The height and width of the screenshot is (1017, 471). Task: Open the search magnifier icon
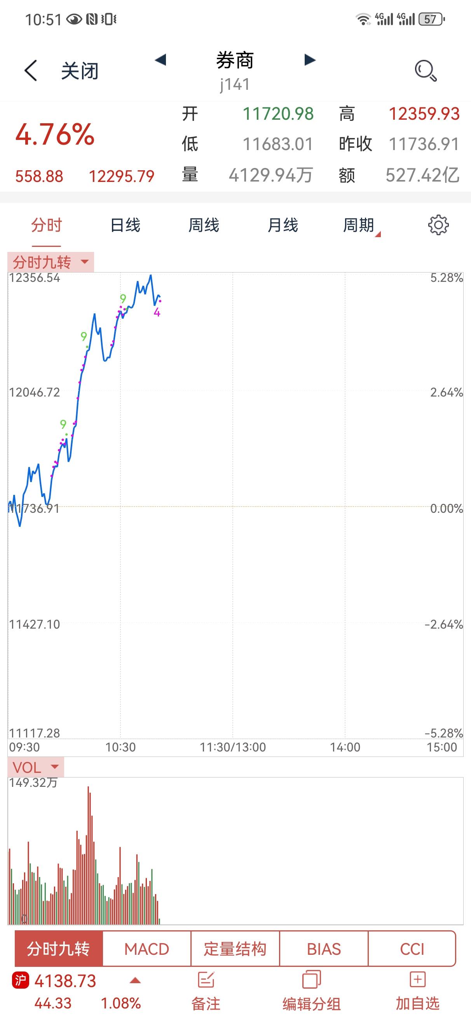[x=426, y=71]
